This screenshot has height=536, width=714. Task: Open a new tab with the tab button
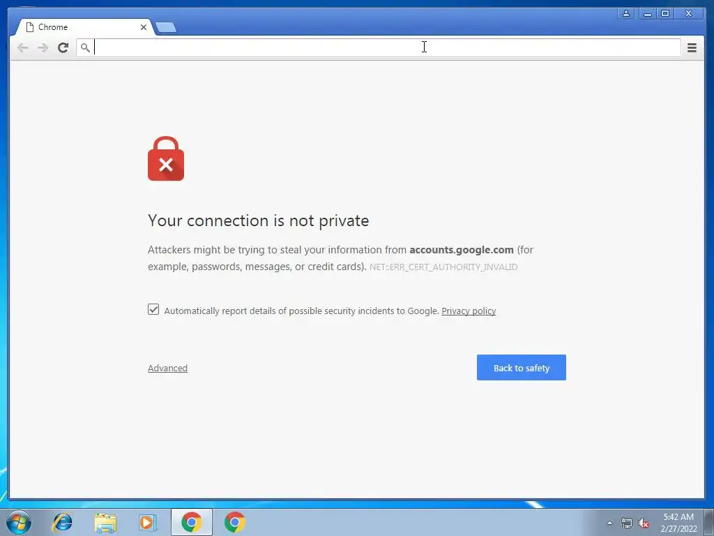pos(166,28)
